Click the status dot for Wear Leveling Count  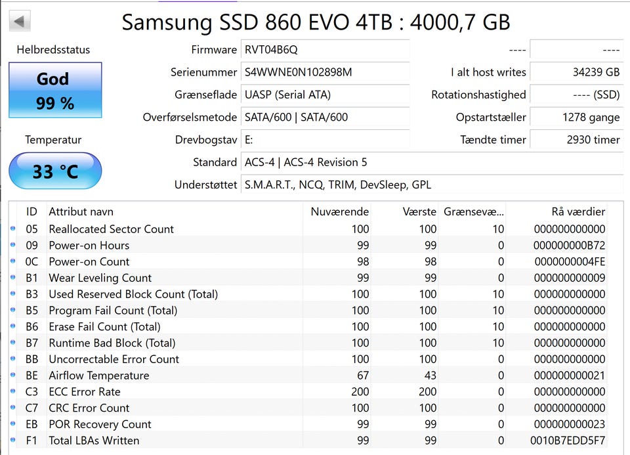(13, 277)
